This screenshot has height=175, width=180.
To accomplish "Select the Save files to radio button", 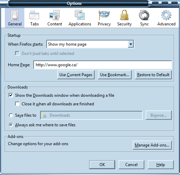I will point(11,115).
